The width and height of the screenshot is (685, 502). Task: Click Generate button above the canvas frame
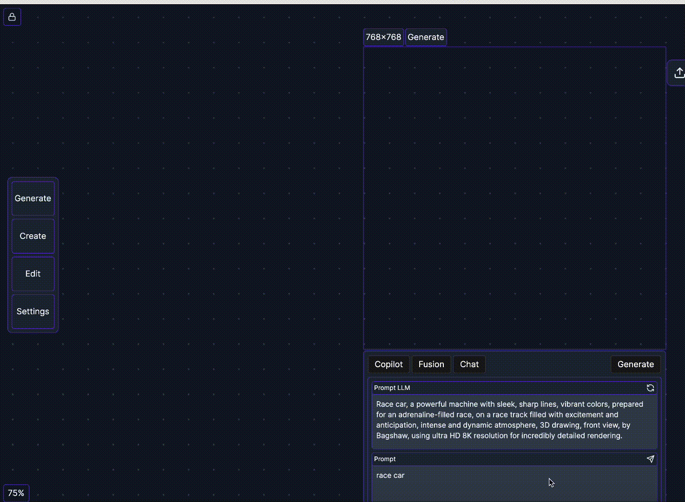click(426, 37)
